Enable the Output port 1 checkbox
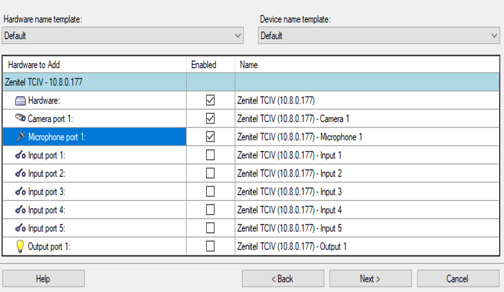 coord(210,246)
